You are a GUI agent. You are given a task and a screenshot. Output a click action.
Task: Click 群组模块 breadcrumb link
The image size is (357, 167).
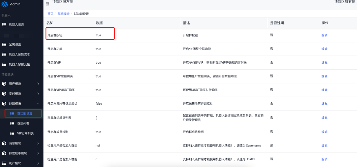[x=63, y=14]
